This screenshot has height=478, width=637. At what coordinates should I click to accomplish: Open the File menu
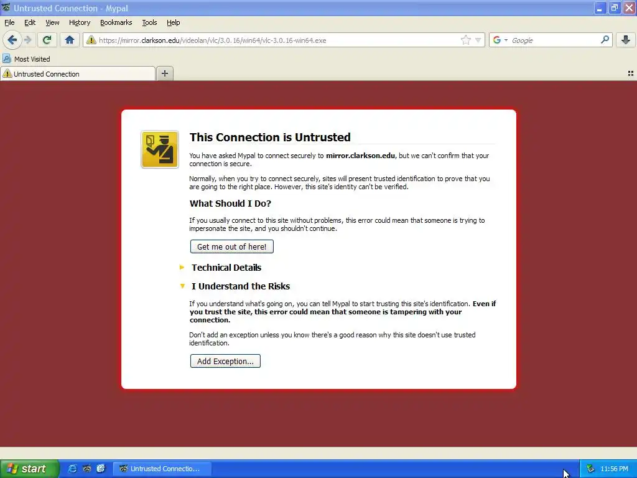(9, 22)
